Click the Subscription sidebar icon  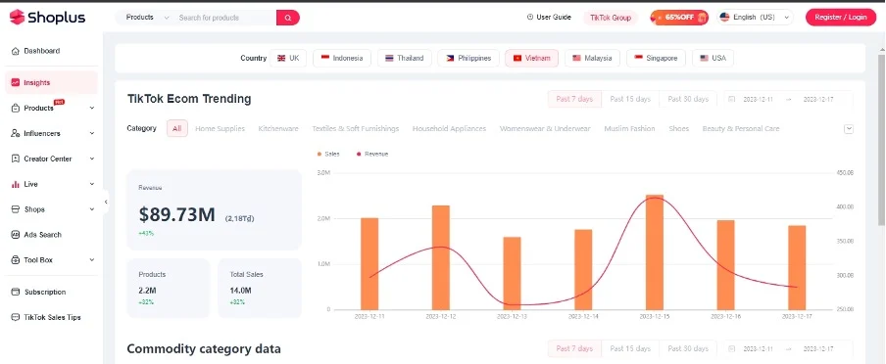click(16, 293)
